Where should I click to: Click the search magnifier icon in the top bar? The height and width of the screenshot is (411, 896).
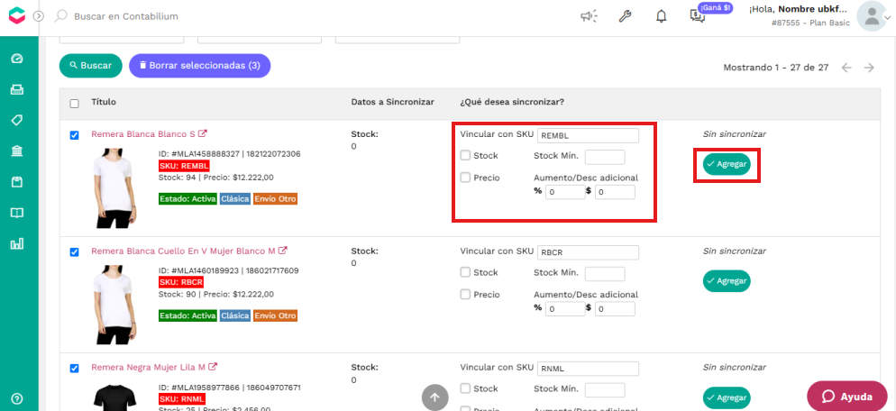60,16
